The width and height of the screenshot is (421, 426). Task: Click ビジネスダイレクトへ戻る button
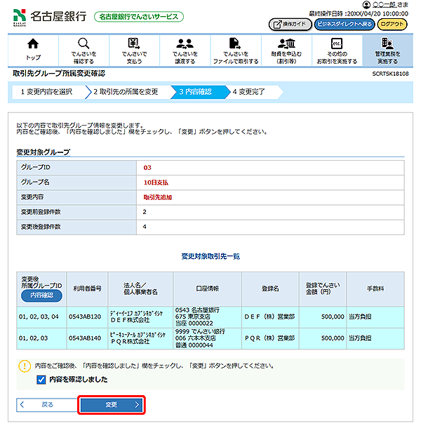344,24
